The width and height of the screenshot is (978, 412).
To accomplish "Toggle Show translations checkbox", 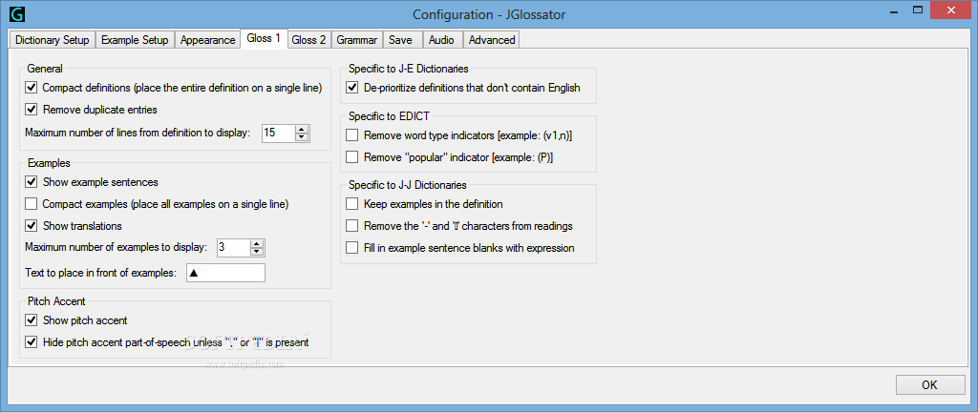I will 32,225.
